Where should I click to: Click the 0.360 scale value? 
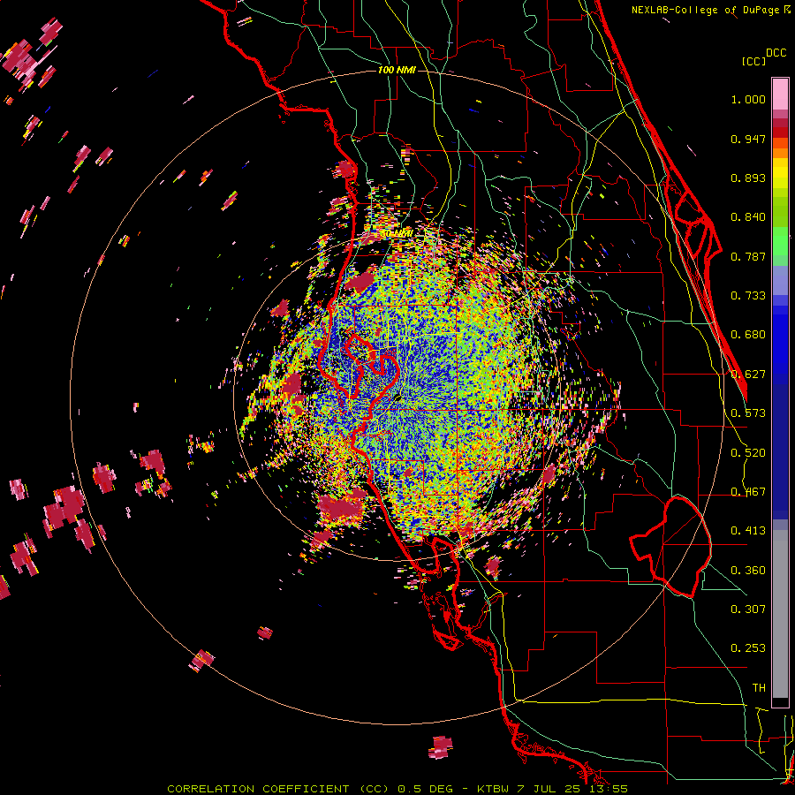click(748, 571)
